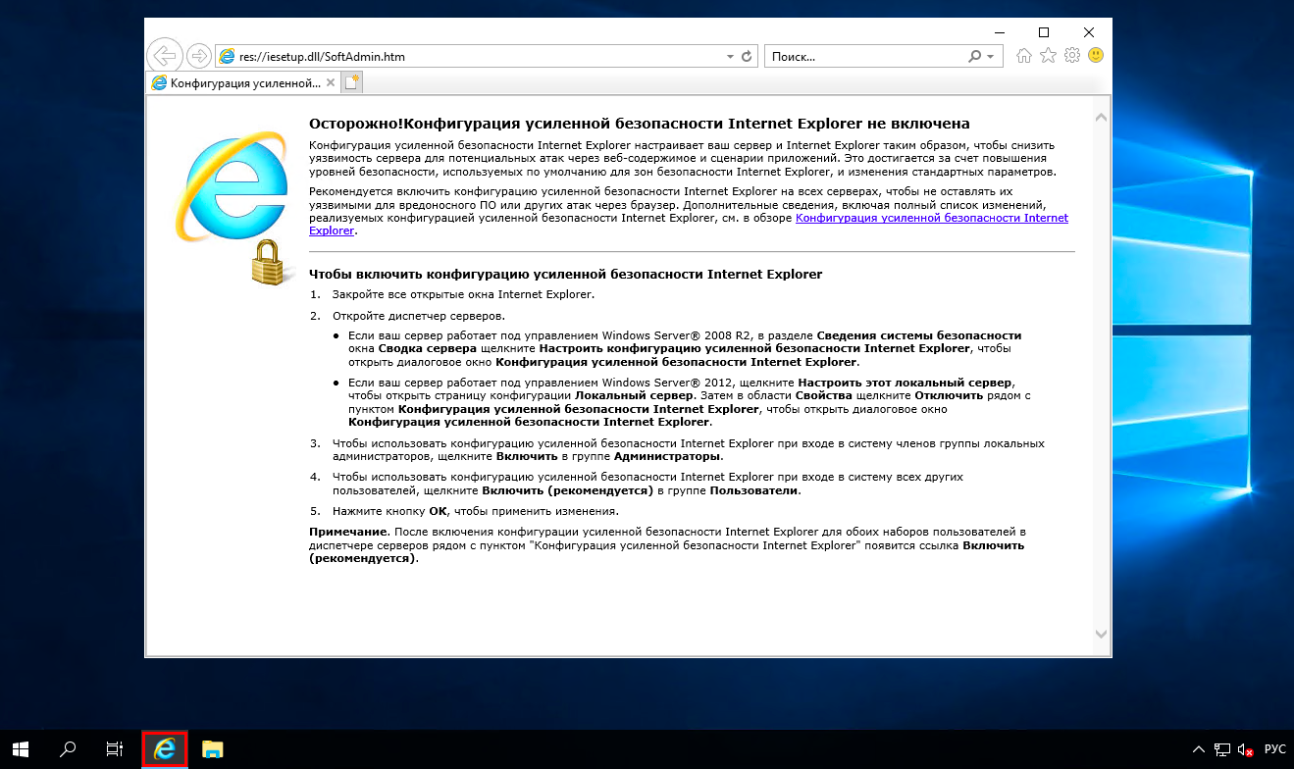
Task: Click the Forward navigation arrow
Action: [x=198, y=56]
